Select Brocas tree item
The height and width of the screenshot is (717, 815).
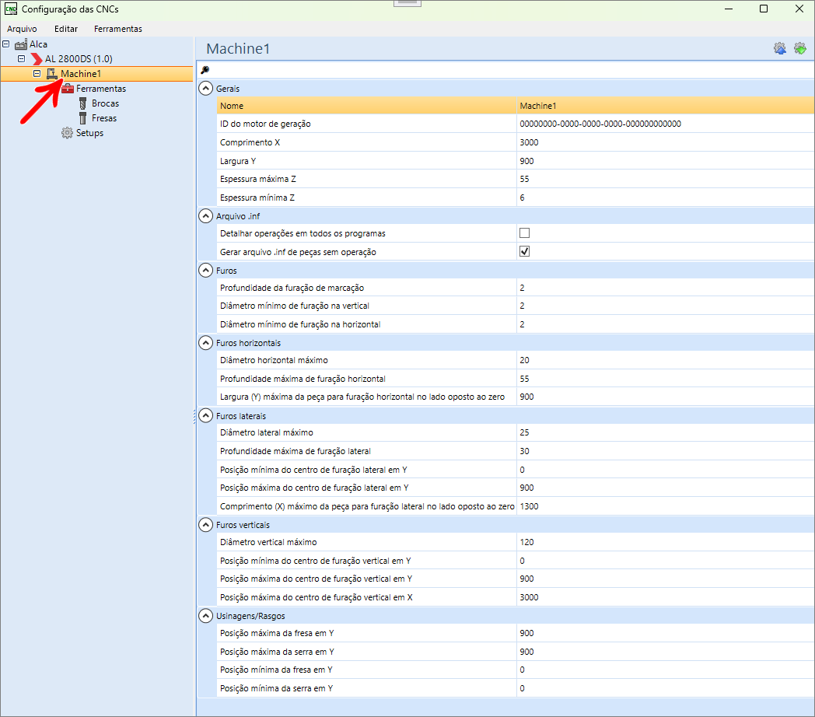[x=106, y=103]
